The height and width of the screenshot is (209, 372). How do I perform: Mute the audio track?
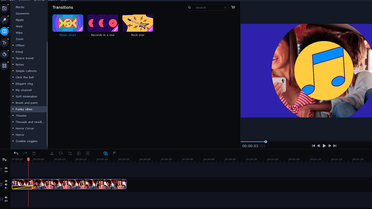(x=6, y=197)
